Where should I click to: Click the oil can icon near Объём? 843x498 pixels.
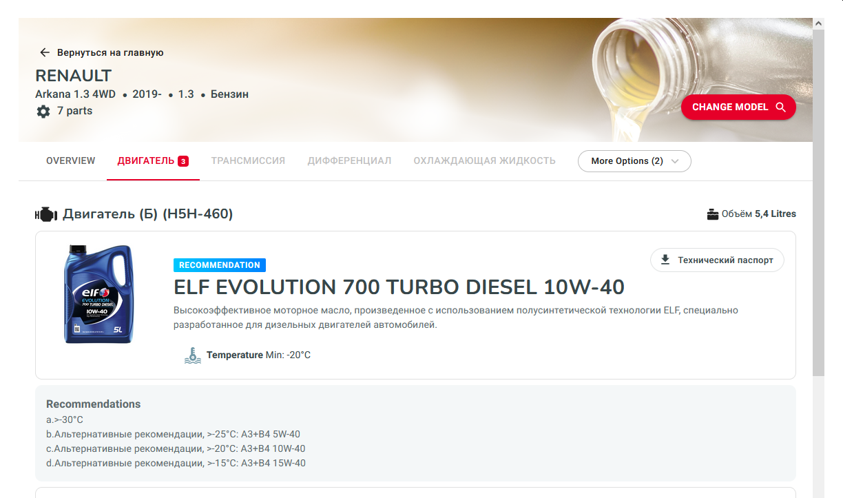coord(713,214)
